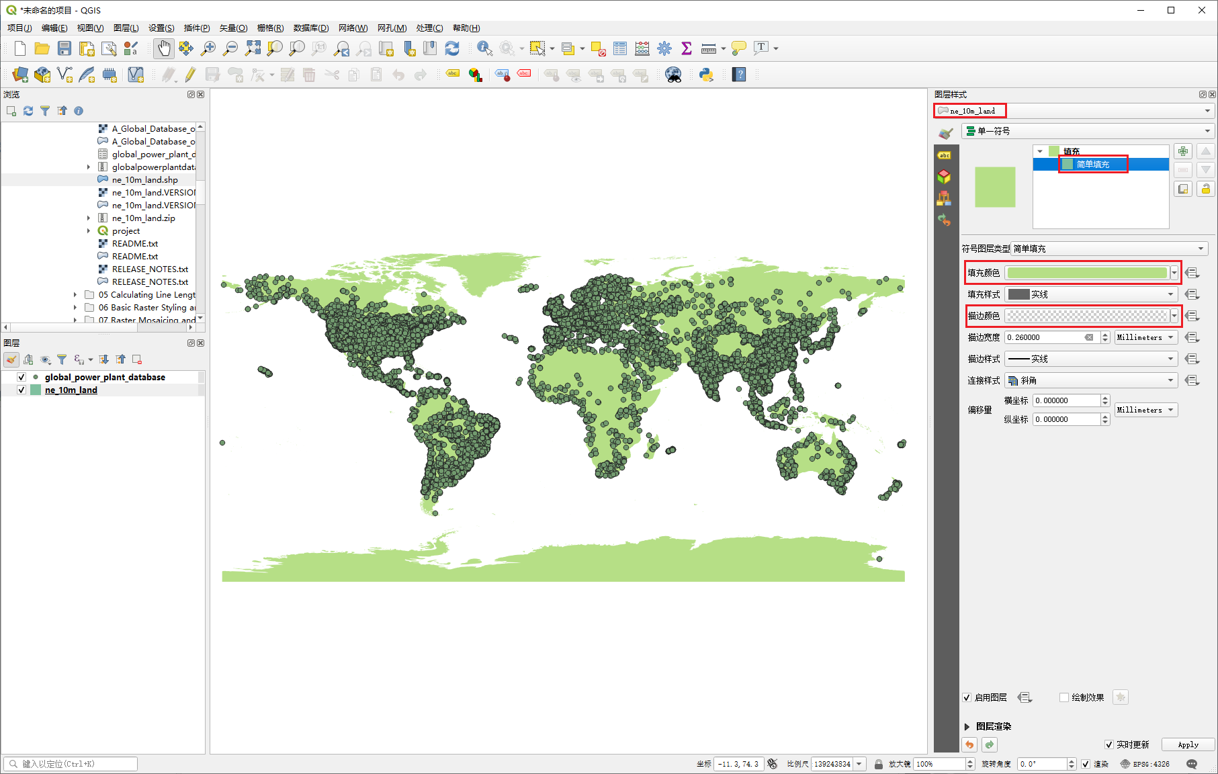Screen dimensions: 1218x774
Task: Select the 3D View symbology panel icon
Action: pyautogui.click(x=945, y=175)
